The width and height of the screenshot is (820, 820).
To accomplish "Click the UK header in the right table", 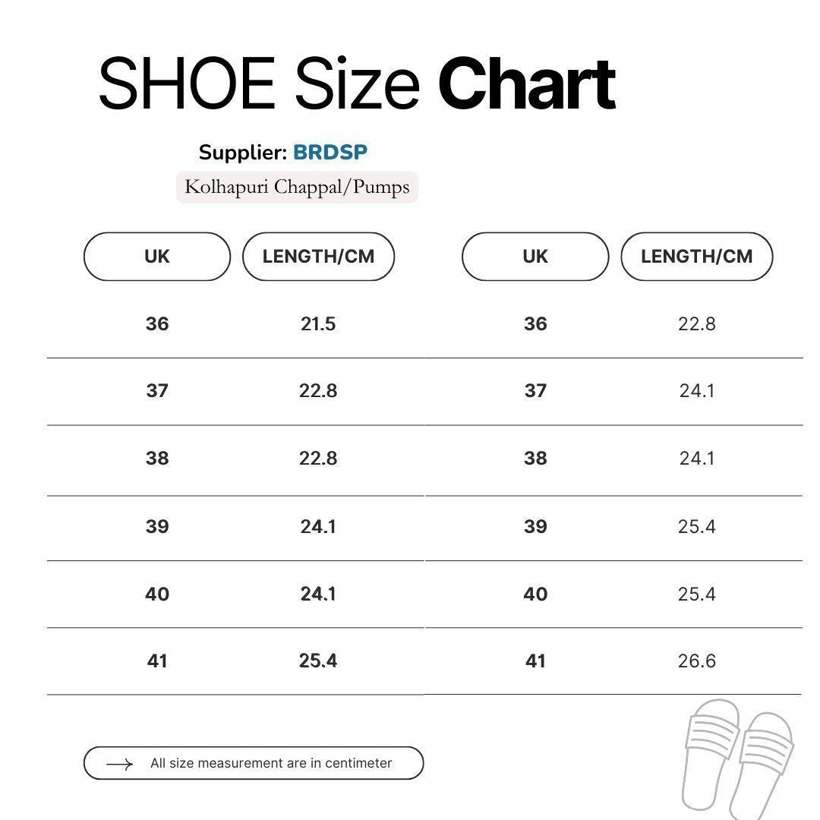I will click(535, 257).
